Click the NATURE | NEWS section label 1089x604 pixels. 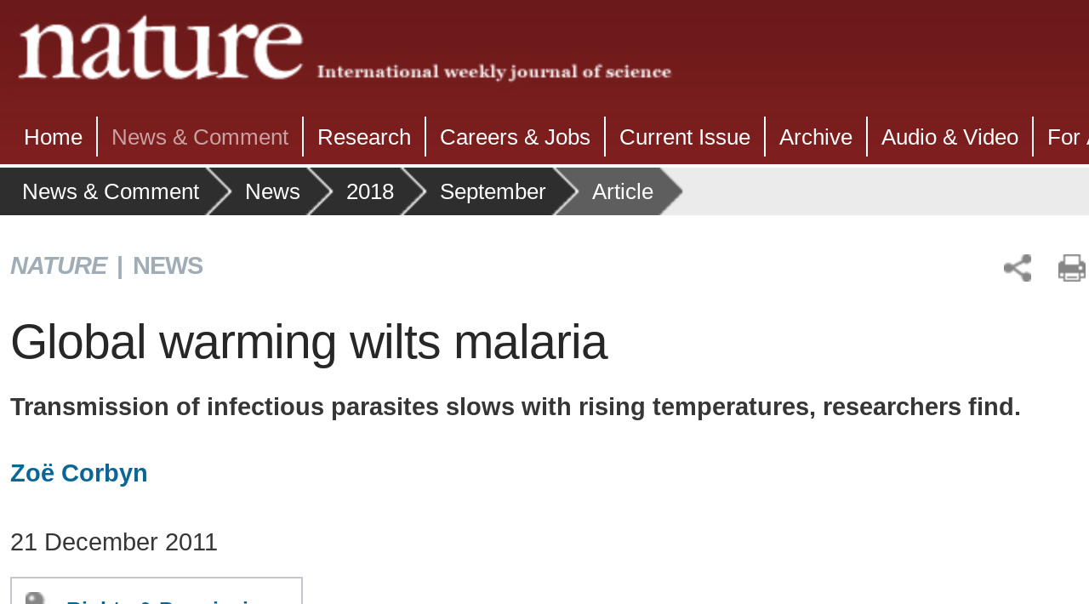(106, 265)
